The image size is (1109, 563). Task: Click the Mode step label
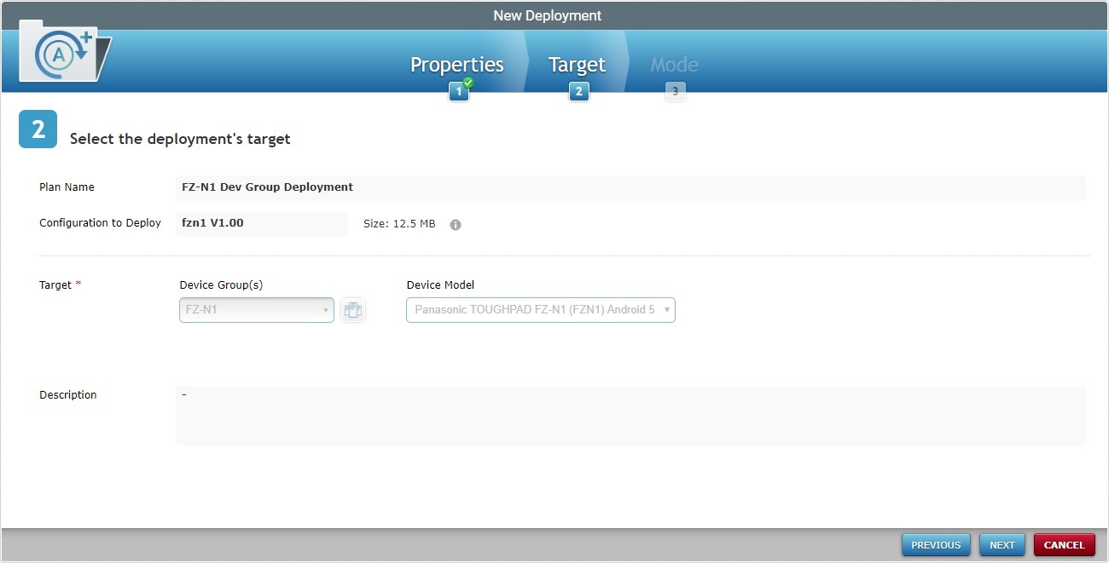pos(674,64)
